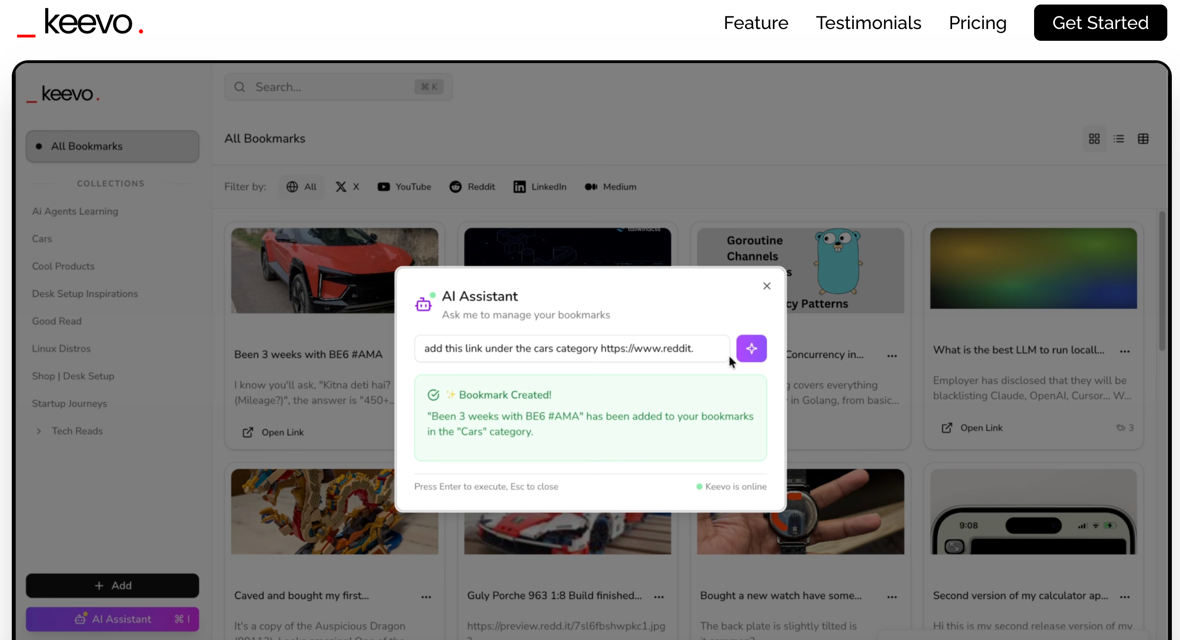Filter bookmarks by X
The height and width of the screenshot is (640, 1180).
(347, 187)
